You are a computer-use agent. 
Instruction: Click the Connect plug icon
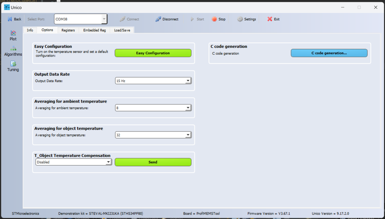122,19
